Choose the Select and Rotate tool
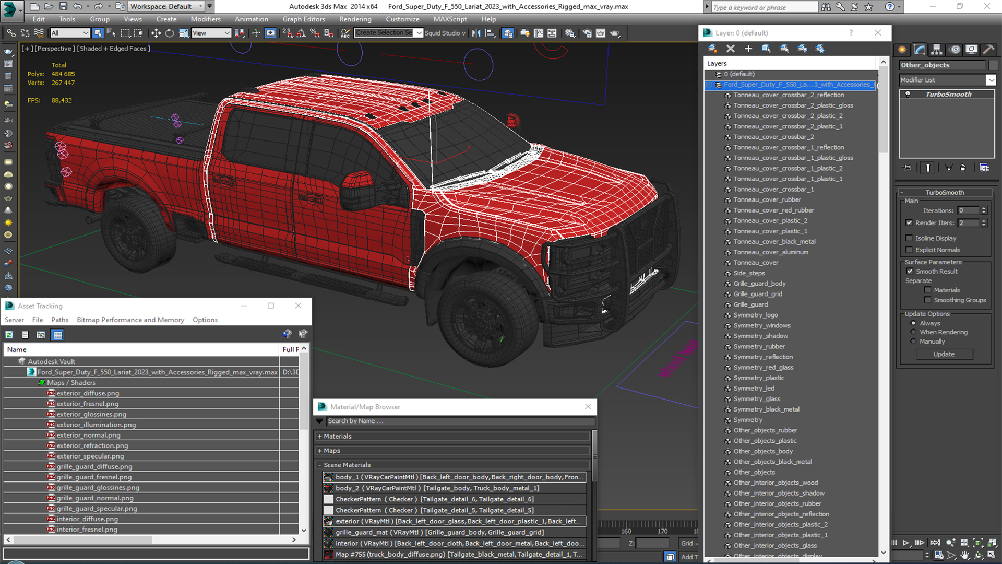1002x564 pixels. (170, 33)
